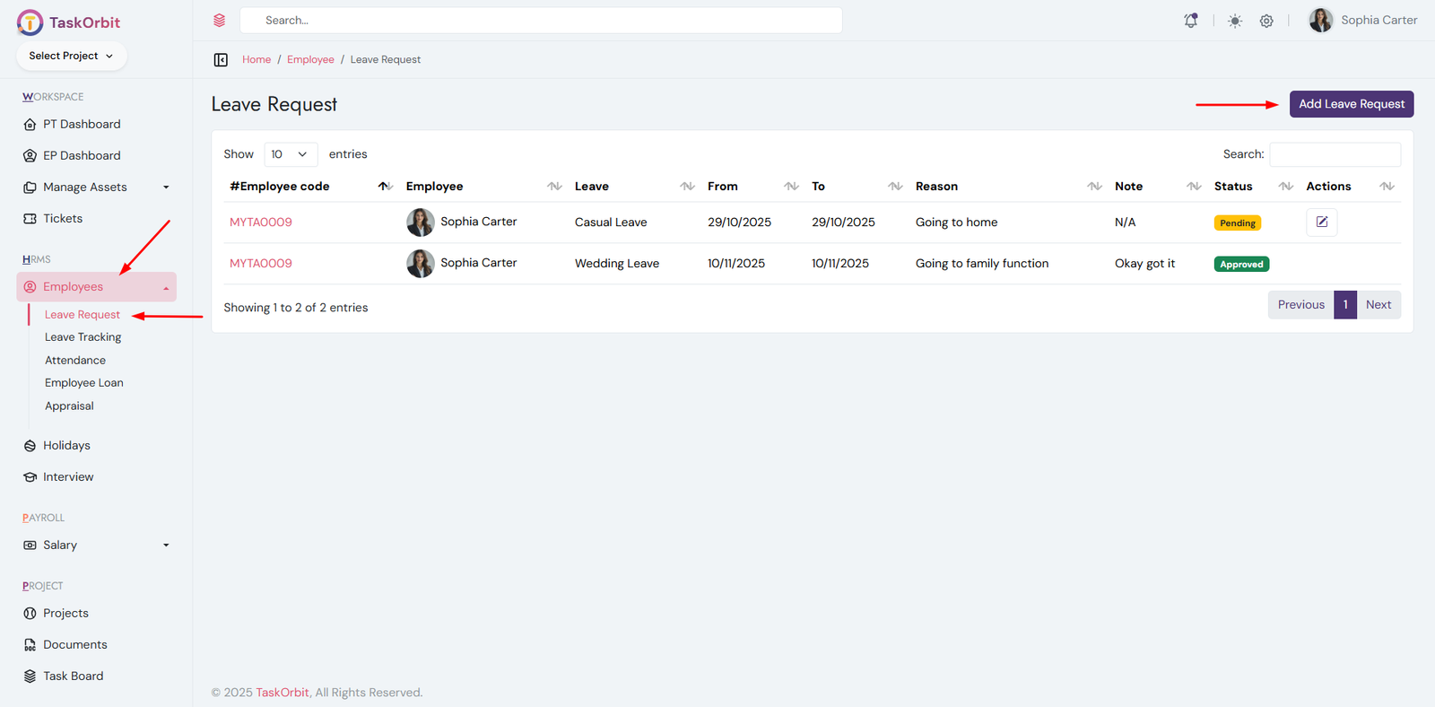
Task: Click TaskOrbit link in footer
Action: tap(283, 693)
